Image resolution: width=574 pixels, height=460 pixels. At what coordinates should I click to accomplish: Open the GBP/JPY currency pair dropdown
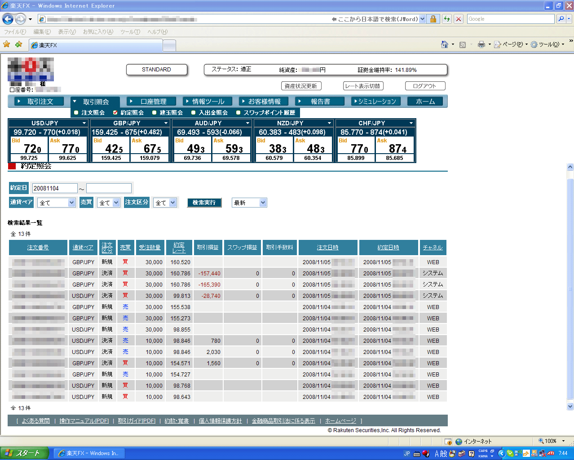click(166, 123)
